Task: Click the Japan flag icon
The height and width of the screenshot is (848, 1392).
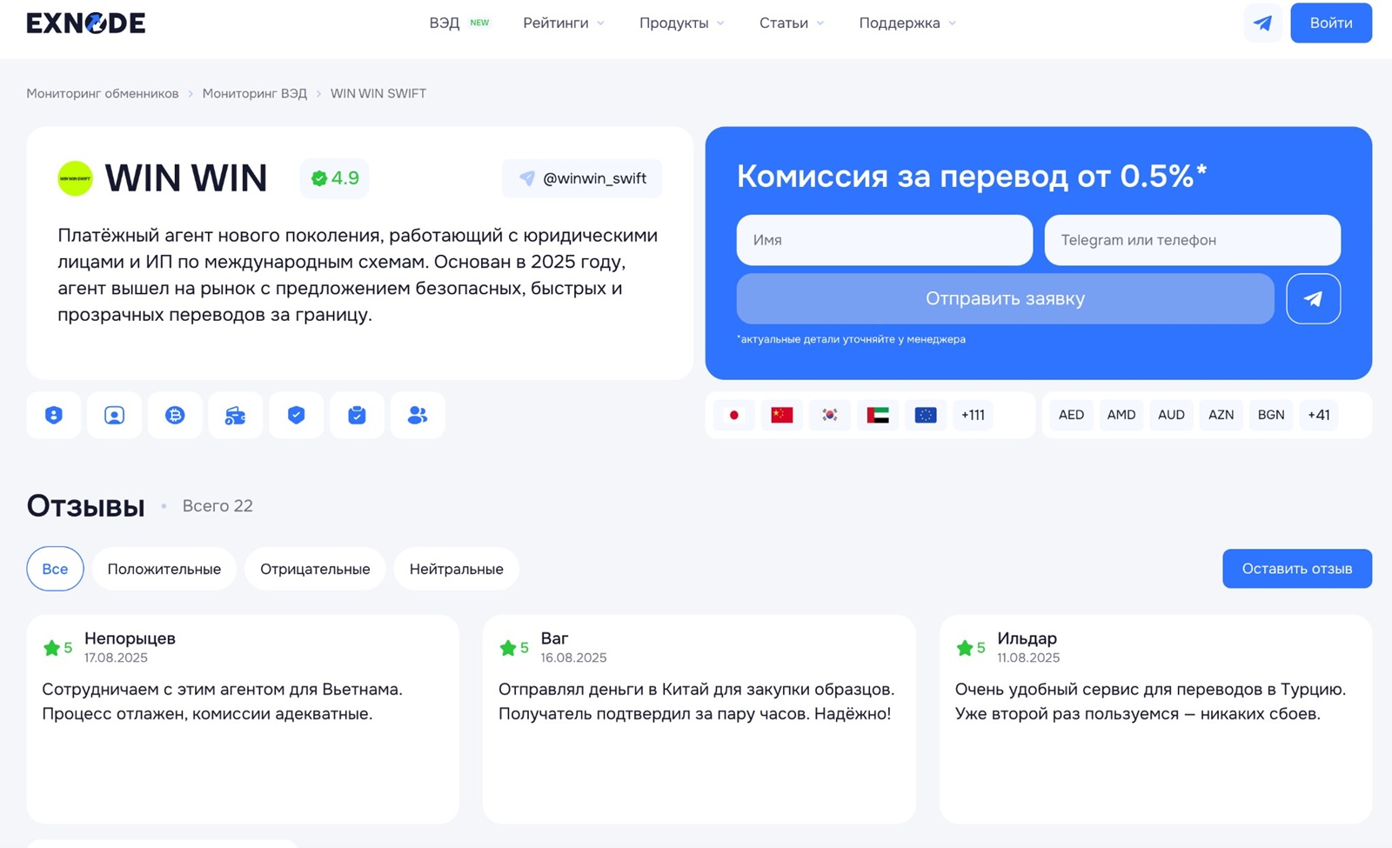Action: point(734,415)
